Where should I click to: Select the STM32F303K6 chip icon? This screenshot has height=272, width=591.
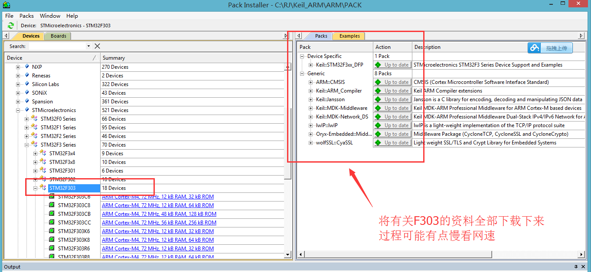click(x=52, y=231)
